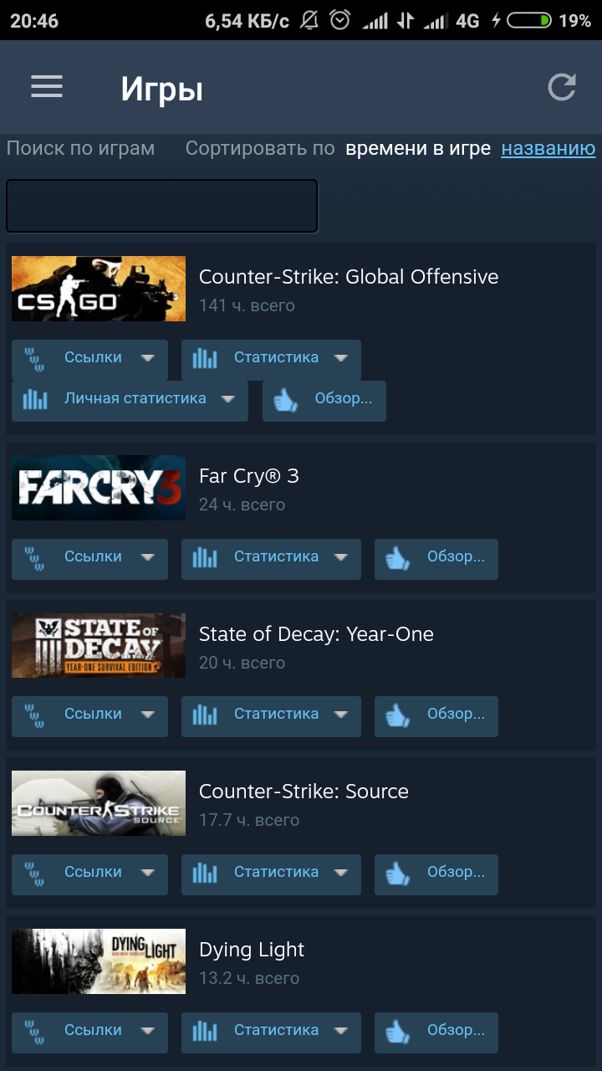Focus the game search field
Image resolution: width=602 pixels, height=1071 pixels.
162,205
